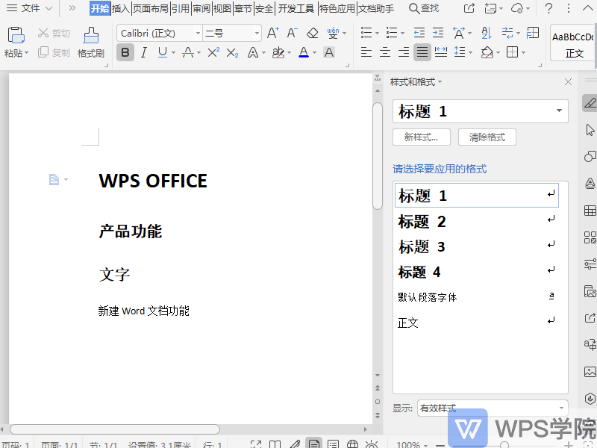
Task: Switch to web layout globe view
Action: tap(352, 444)
